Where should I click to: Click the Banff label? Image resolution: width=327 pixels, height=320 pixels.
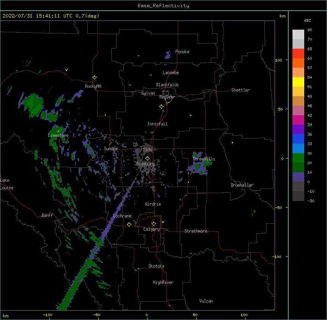[x=47, y=215]
